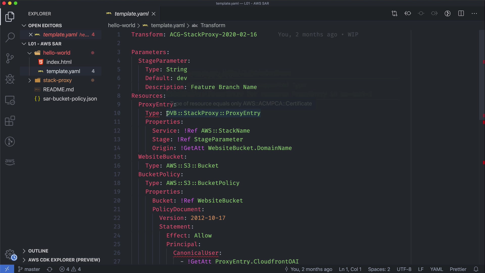Open the Source Control view
The width and height of the screenshot is (485, 273).
(x=10, y=58)
